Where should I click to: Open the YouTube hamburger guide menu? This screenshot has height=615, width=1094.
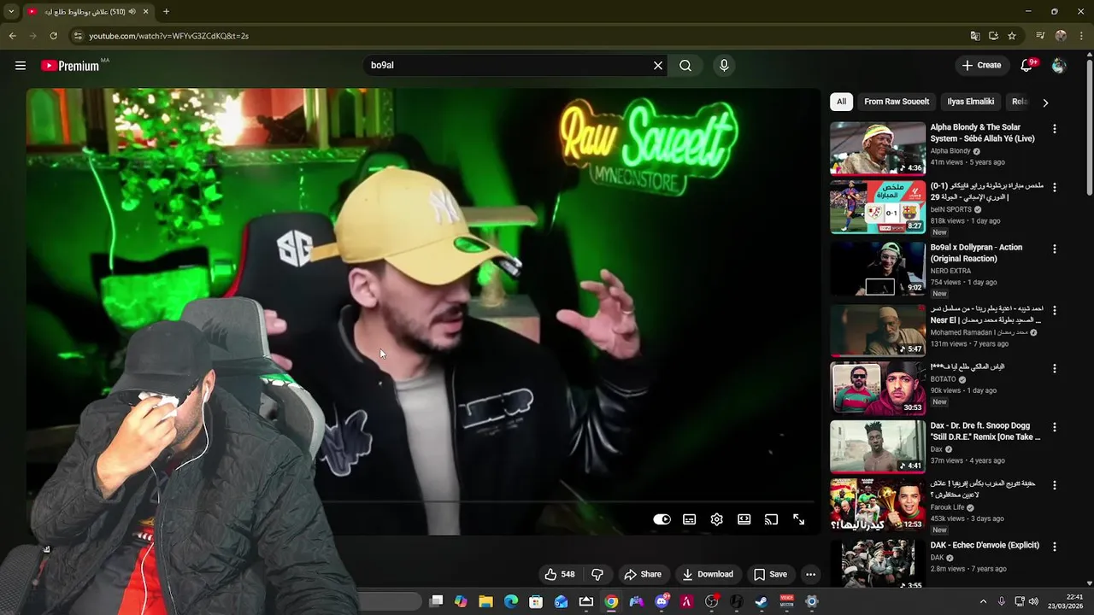tap(21, 66)
